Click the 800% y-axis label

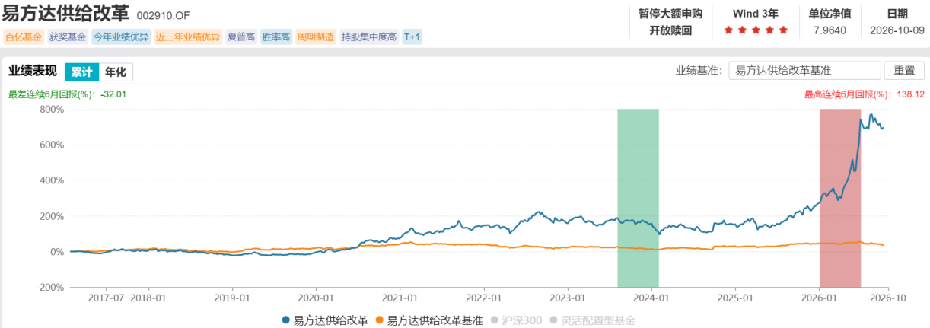[x=52, y=109]
